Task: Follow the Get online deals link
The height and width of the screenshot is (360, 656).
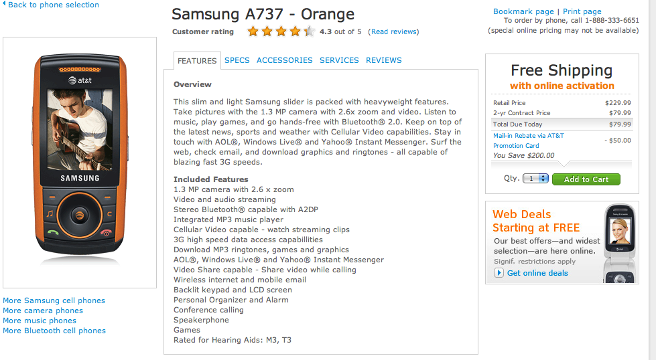Action: [x=537, y=273]
